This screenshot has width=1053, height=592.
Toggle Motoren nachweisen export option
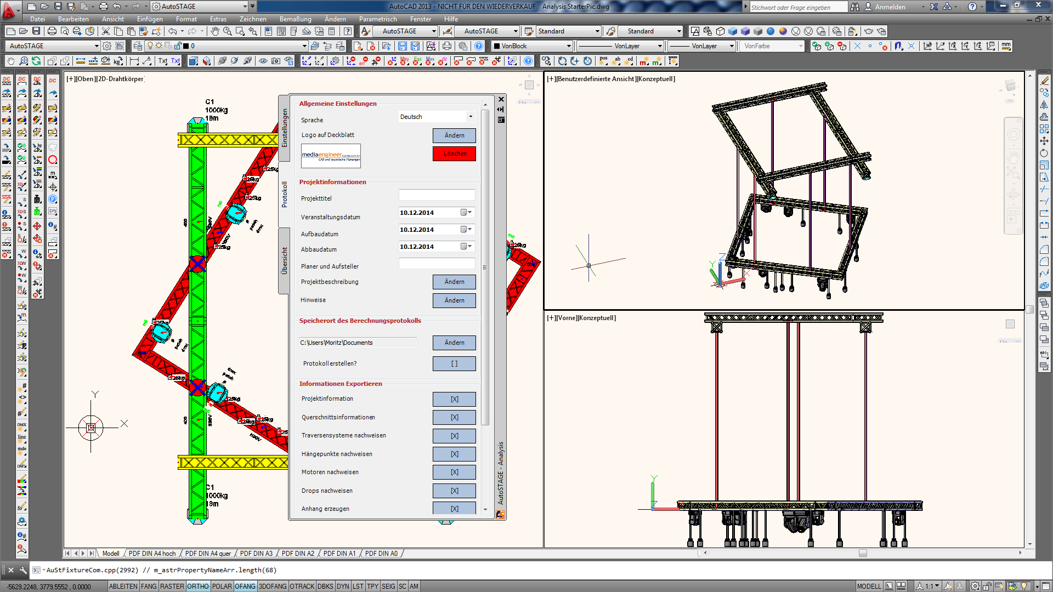point(454,472)
